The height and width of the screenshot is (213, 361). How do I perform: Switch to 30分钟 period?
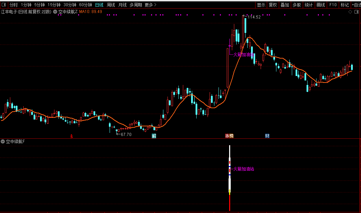(70, 5)
